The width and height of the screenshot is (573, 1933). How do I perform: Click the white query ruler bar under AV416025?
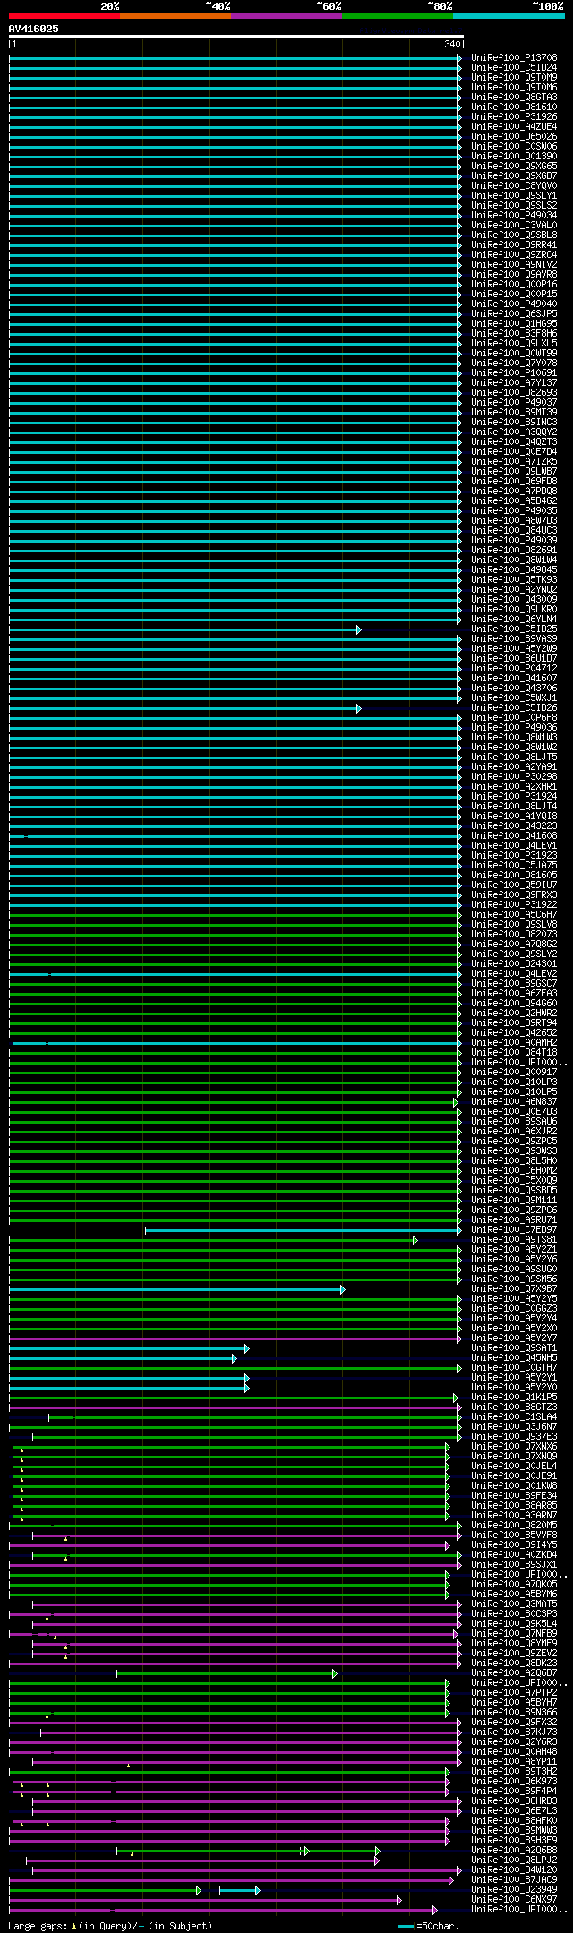coord(236,37)
